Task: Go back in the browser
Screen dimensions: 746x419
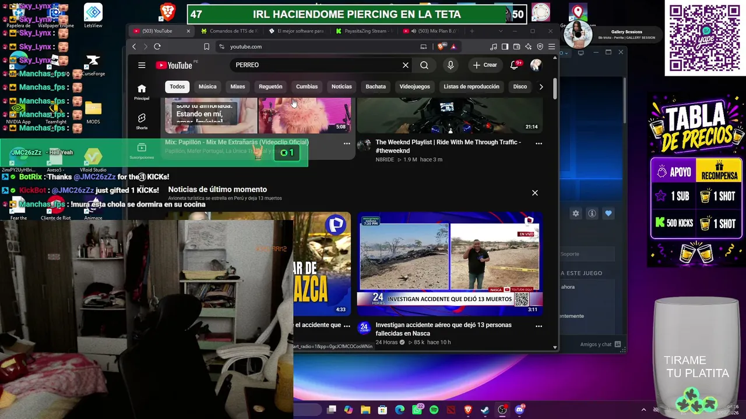Action: 134,47
